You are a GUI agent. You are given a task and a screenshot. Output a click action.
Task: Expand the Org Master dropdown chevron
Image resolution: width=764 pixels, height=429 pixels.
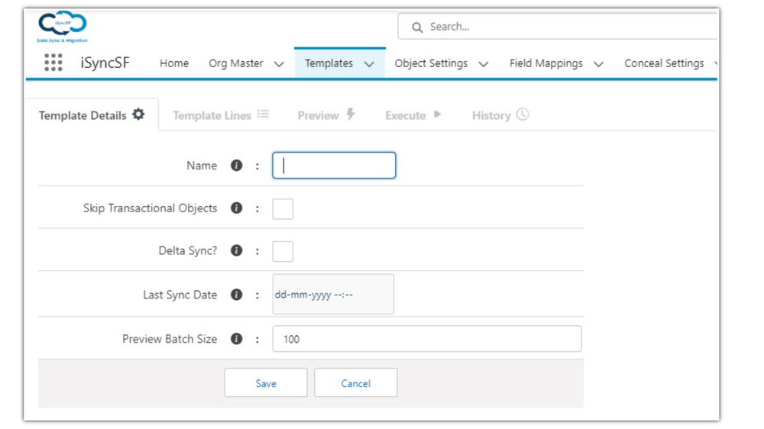pos(279,64)
